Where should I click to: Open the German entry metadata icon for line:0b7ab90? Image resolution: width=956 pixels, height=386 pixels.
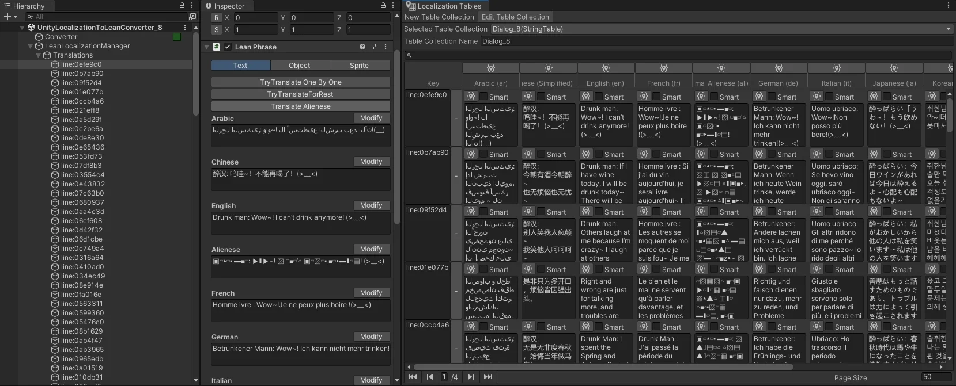[x=759, y=154]
